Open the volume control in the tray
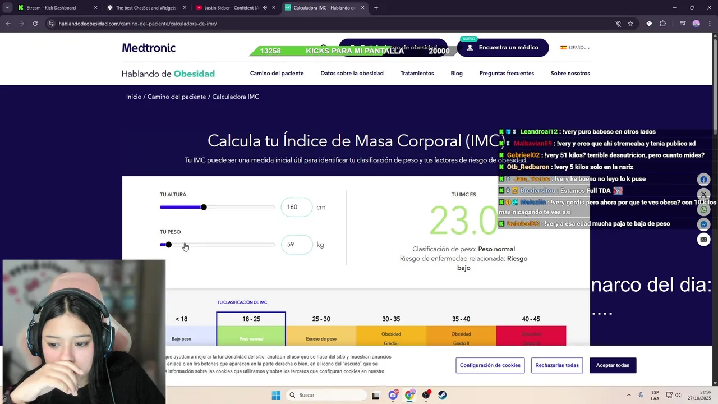The image size is (718, 404). (x=678, y=395)
